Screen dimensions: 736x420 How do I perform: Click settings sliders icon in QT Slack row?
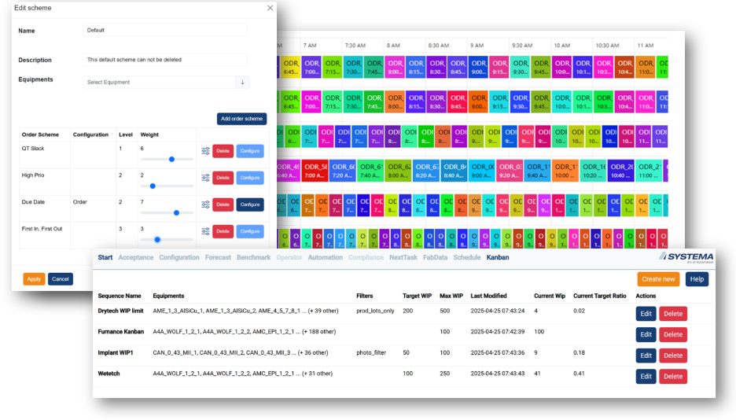point(205,151)
